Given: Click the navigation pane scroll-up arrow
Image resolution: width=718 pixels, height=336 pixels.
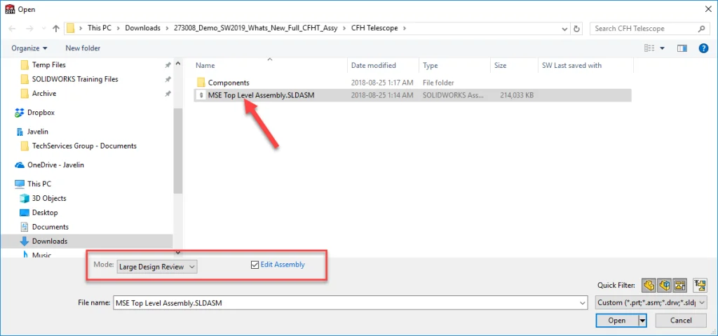Looking at the screenshot, I should click(x=178, y=62).
